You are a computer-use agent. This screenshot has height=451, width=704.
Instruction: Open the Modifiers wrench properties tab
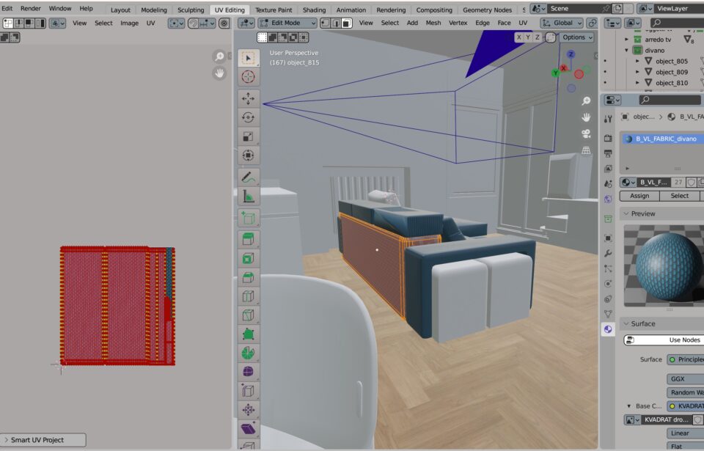point(608,253)
